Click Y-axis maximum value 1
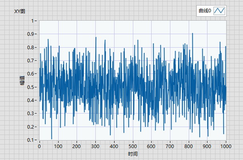 point(33,21)
